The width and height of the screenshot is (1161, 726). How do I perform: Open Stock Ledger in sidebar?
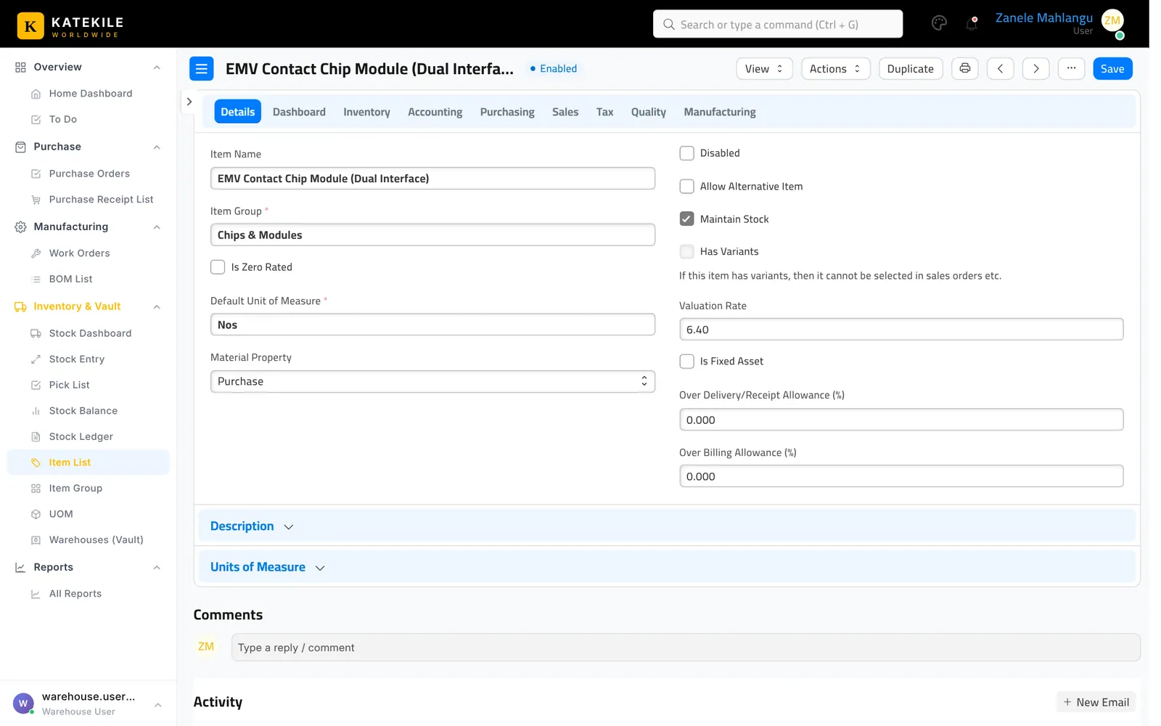pyautogui.click(x=81, y=436)
